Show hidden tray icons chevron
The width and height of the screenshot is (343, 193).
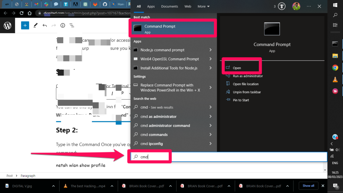(332, 144)
